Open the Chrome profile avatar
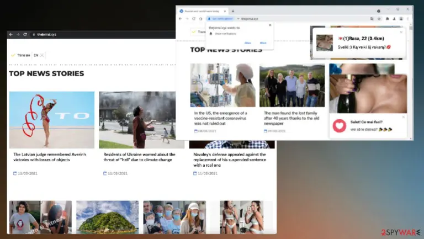 coord(401,19)
